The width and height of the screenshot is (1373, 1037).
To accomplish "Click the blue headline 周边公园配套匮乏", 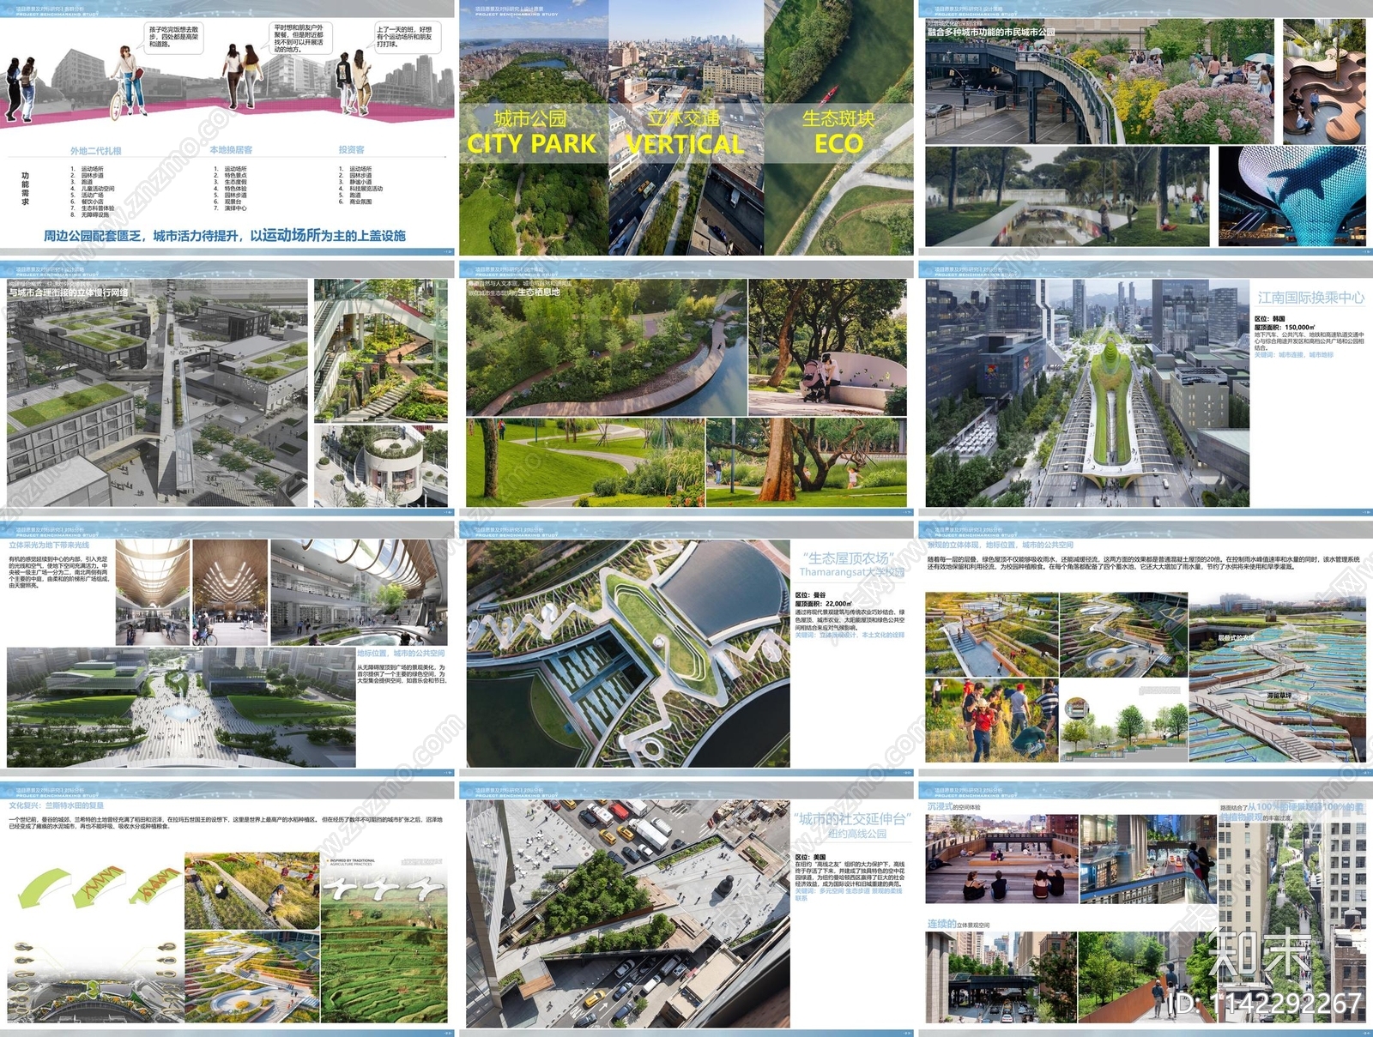I will (x=225, y=235).
